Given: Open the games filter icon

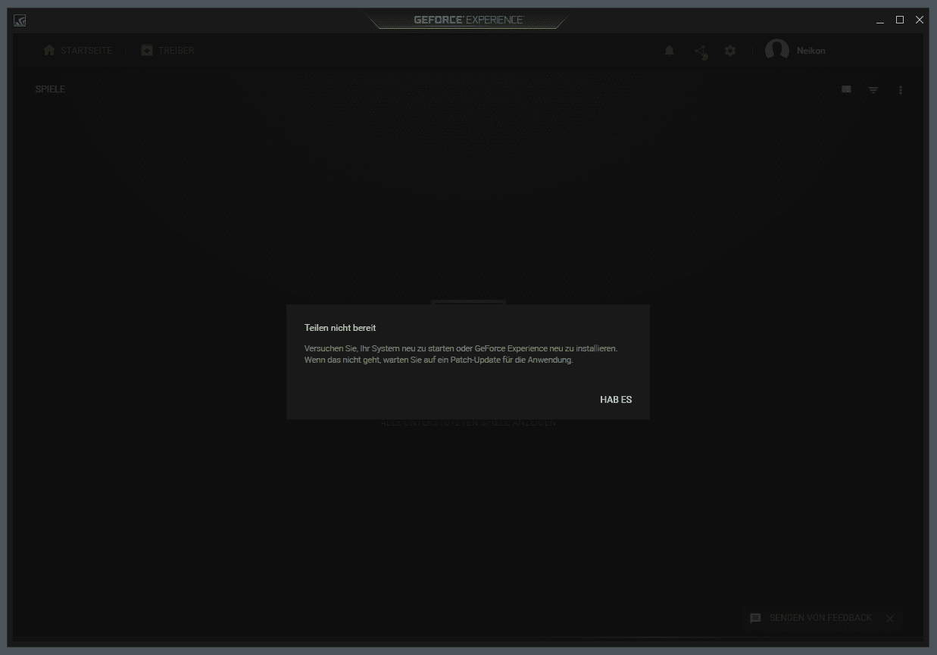Looking at the screenshot, I should (873, 90).
